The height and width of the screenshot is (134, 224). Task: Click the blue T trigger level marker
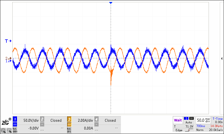(x=8, y=41)
